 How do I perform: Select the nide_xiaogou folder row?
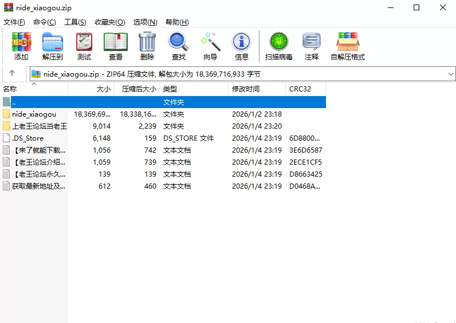[x=34, y=114]
